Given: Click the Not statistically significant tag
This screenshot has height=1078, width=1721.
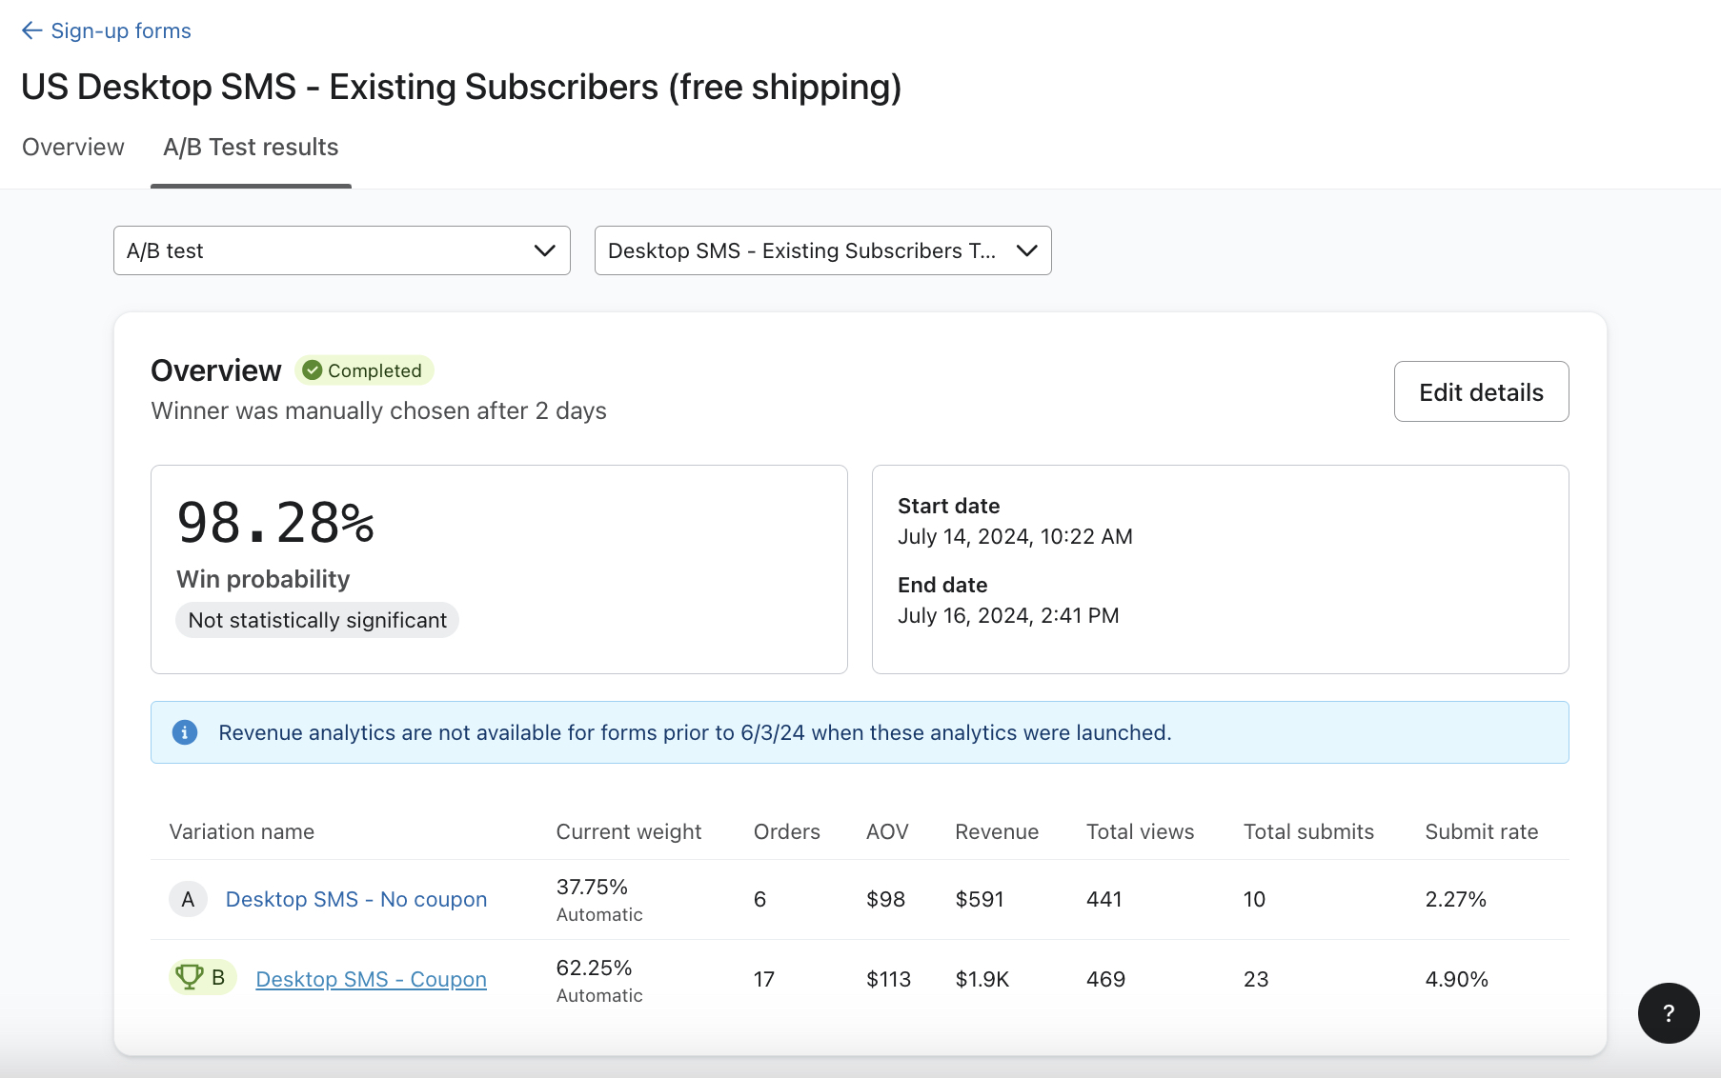Looking at the screenshot, I should click(316, 620).
